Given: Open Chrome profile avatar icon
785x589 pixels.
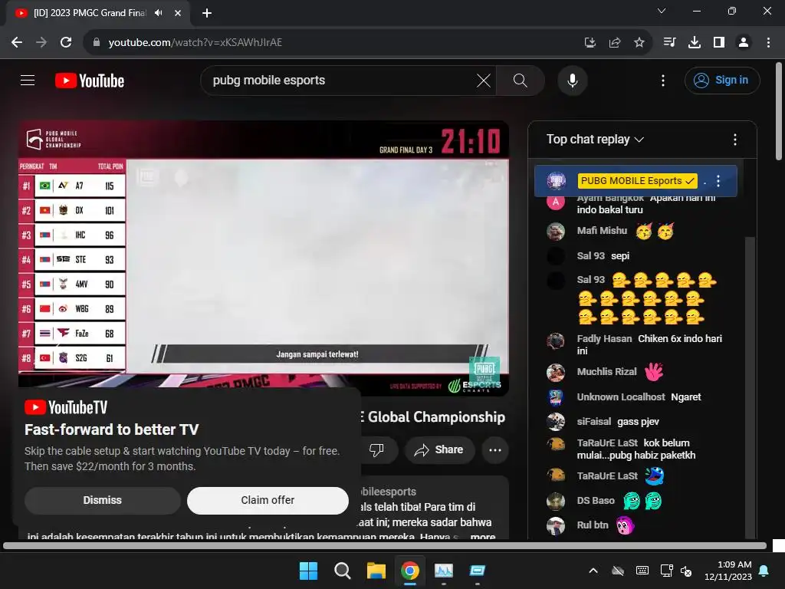Looking at the screenshot, I should pyautogui.click(x=744, y=43).
